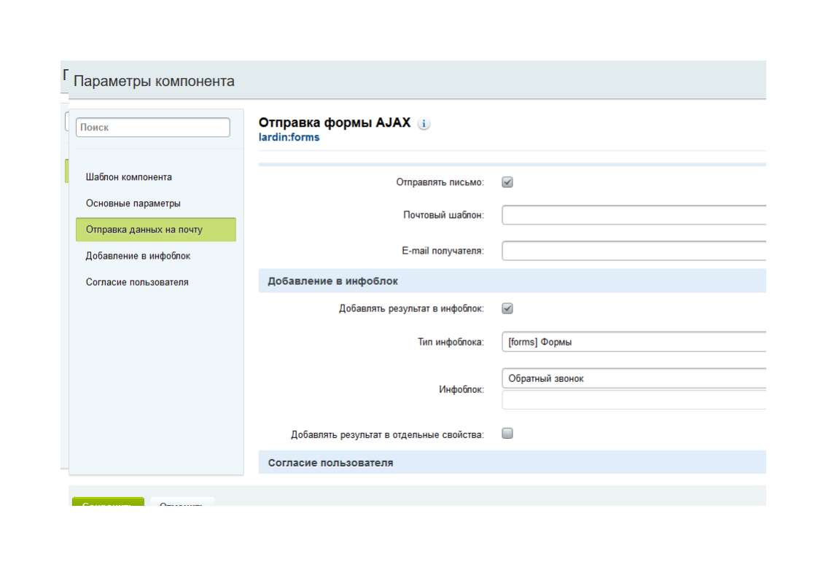
Task: Click the Почтовый шаблон field
Action: [x=633, y=215]
